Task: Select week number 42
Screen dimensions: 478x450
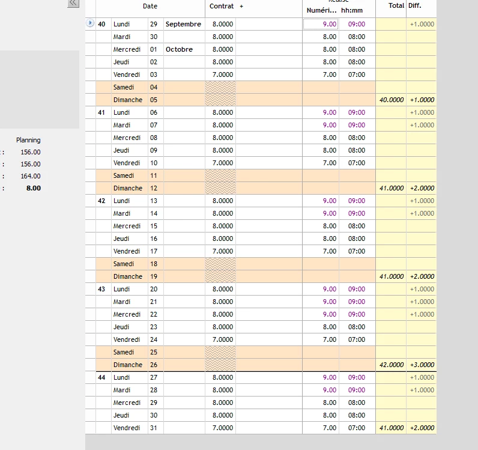Action: click(x=101, y=201)
